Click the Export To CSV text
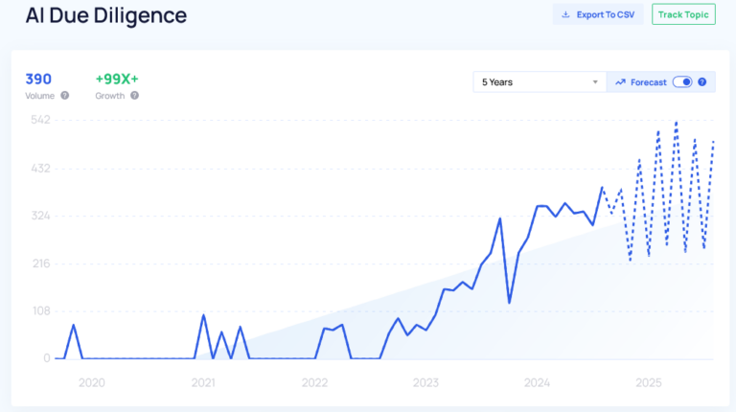 [x=607, y=14]
